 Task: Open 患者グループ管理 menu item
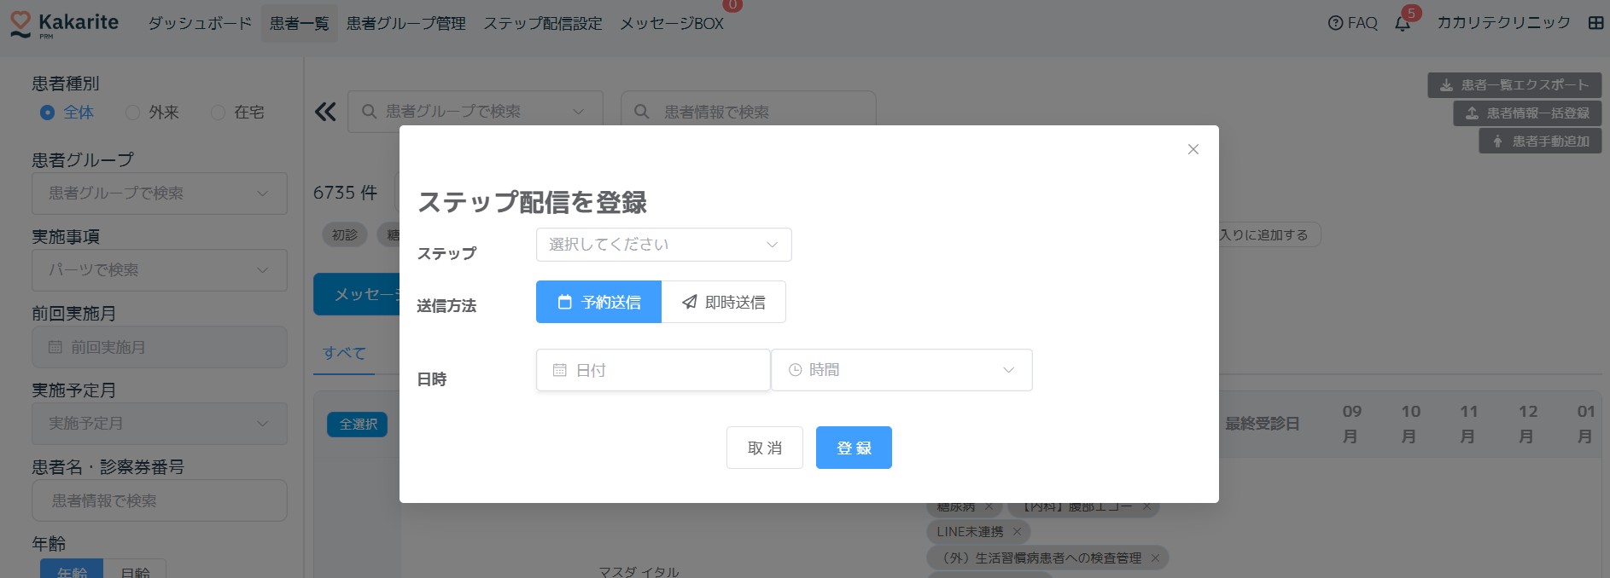[x=406, y=23]
